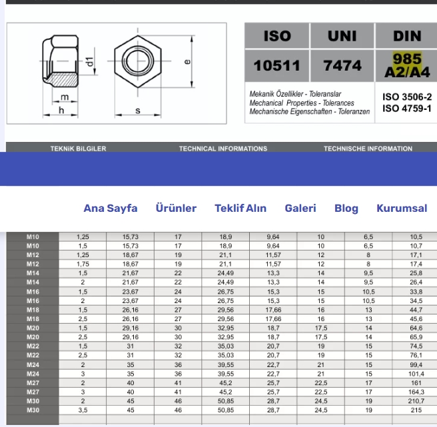Open the Galeri section

(300, 209)
